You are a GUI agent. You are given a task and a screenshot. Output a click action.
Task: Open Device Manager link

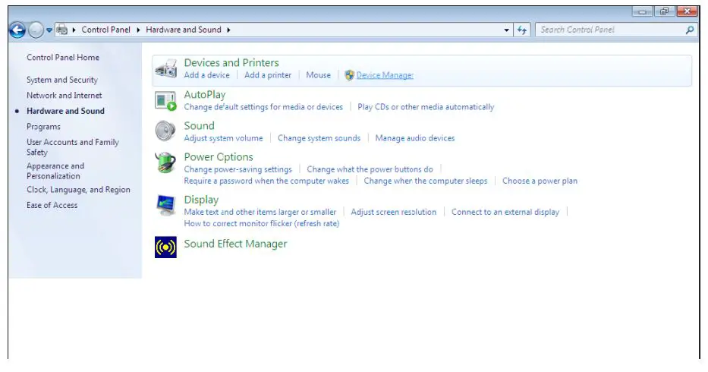click(x=385, y=75)
